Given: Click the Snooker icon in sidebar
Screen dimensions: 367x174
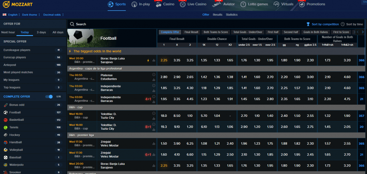Looking at the screenshot, I should pyautogui.click(x=6, y=172).
